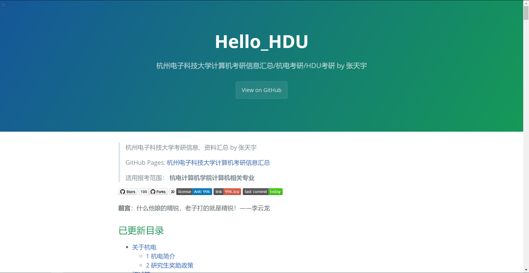Click the bold text 杭电计算机学院计算机相关专业

tap(212, 178)
